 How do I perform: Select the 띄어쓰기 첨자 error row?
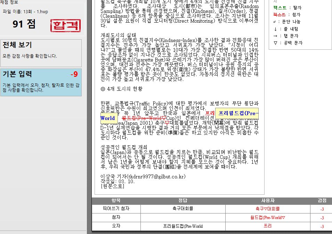pos(116,209)
